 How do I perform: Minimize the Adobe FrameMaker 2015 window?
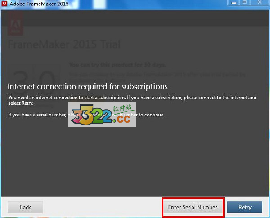click(234, 3)
